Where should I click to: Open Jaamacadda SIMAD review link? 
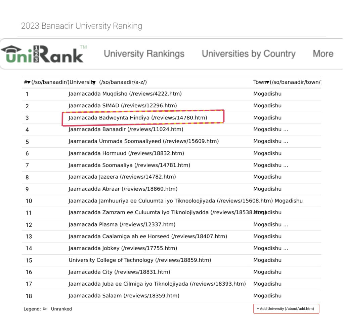[123, 106]
